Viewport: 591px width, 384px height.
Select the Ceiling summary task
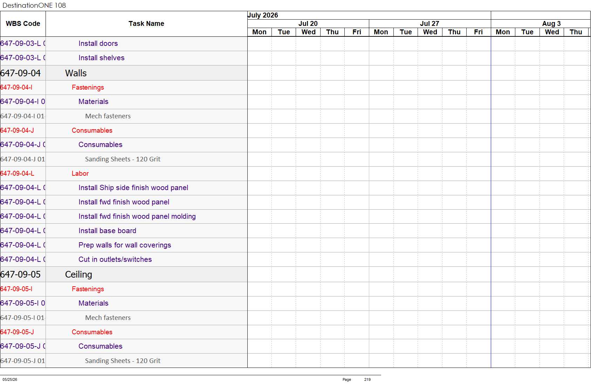pos(78,274)
